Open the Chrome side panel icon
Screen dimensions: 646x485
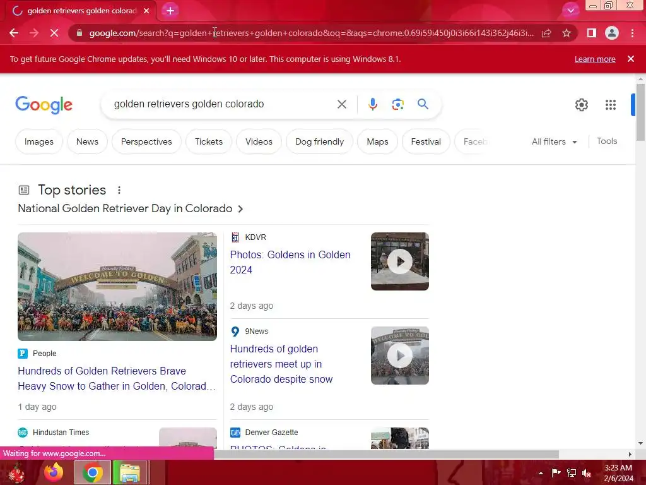pos(591,33)
